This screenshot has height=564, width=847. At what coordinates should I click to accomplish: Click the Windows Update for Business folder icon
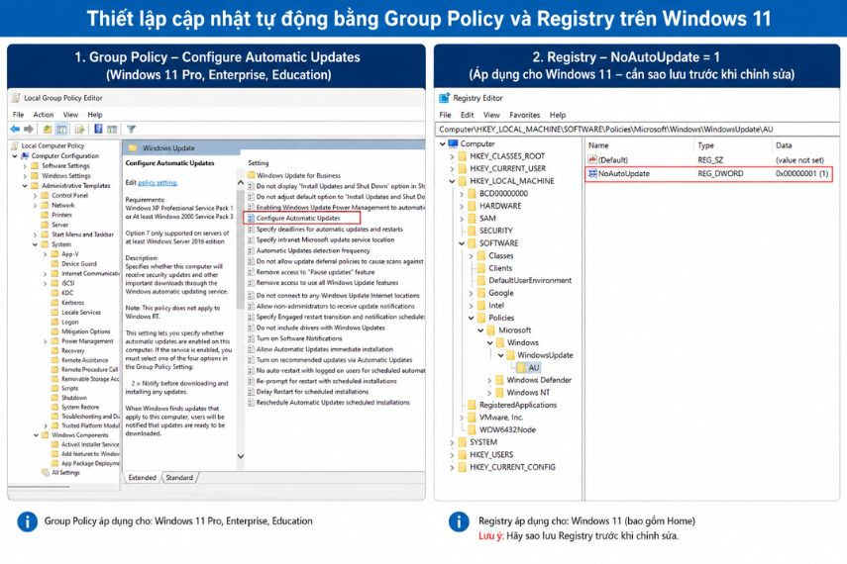click(x=252, y=175)
